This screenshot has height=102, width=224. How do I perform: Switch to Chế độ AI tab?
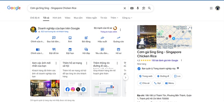pos(35,18)
